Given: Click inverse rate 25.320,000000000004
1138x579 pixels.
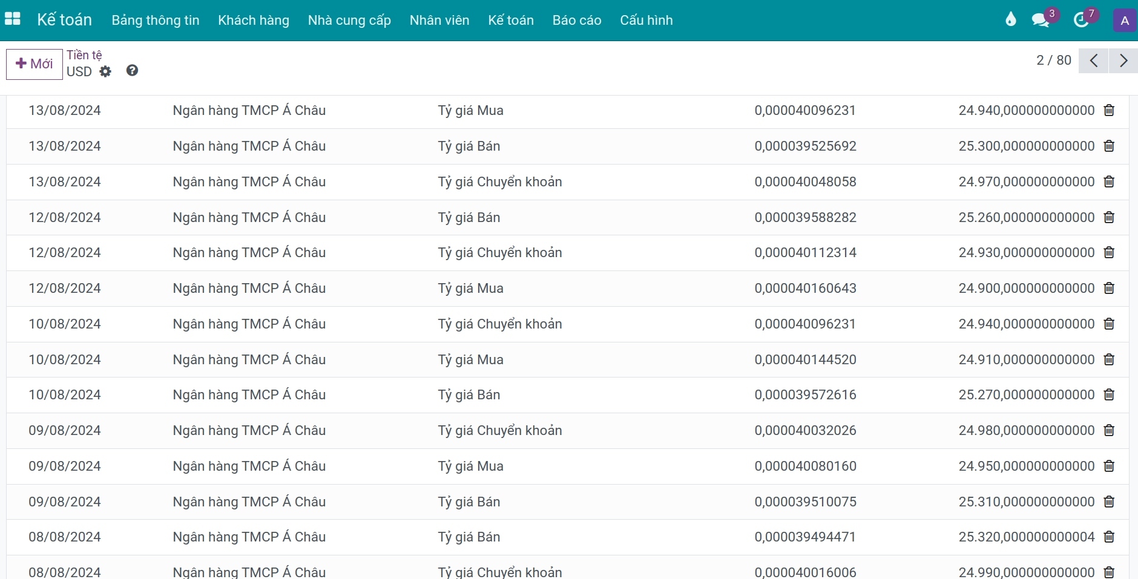Looking at the screenshot, I should click(1027, 537).
